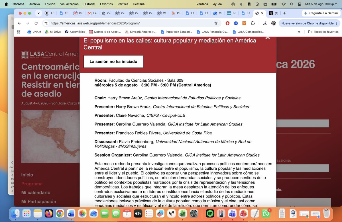This screenshot has width=342, height=222.
Task: Go back to previous page in Chrome
Action: pyautogui.click(x=19, y=23)
